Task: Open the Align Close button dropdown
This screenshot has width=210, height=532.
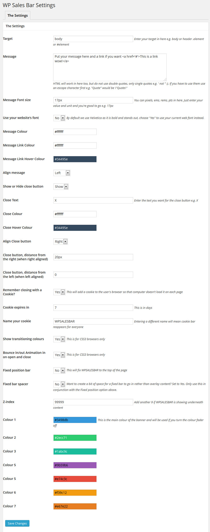Action: click(x=61, y=242)
